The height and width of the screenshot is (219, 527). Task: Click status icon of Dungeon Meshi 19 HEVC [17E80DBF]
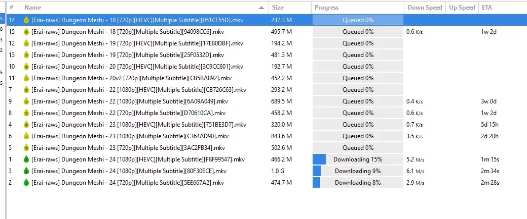click(26, 43)
